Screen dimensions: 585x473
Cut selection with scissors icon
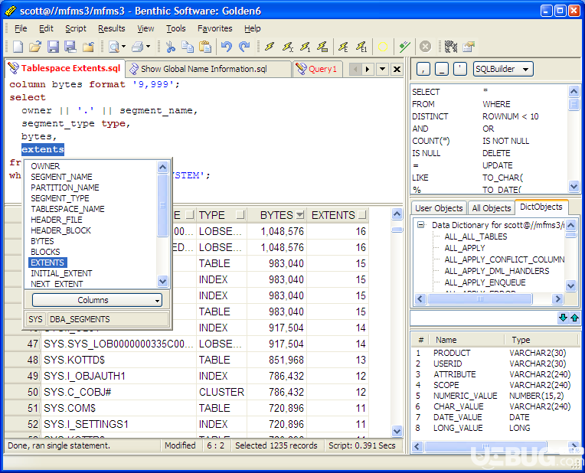point(171,47)
